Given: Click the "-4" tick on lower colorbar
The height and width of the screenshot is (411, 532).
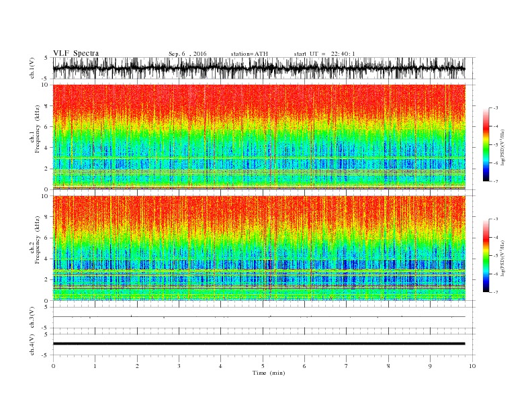Looking at the screenshot, I should click(496, 237).
